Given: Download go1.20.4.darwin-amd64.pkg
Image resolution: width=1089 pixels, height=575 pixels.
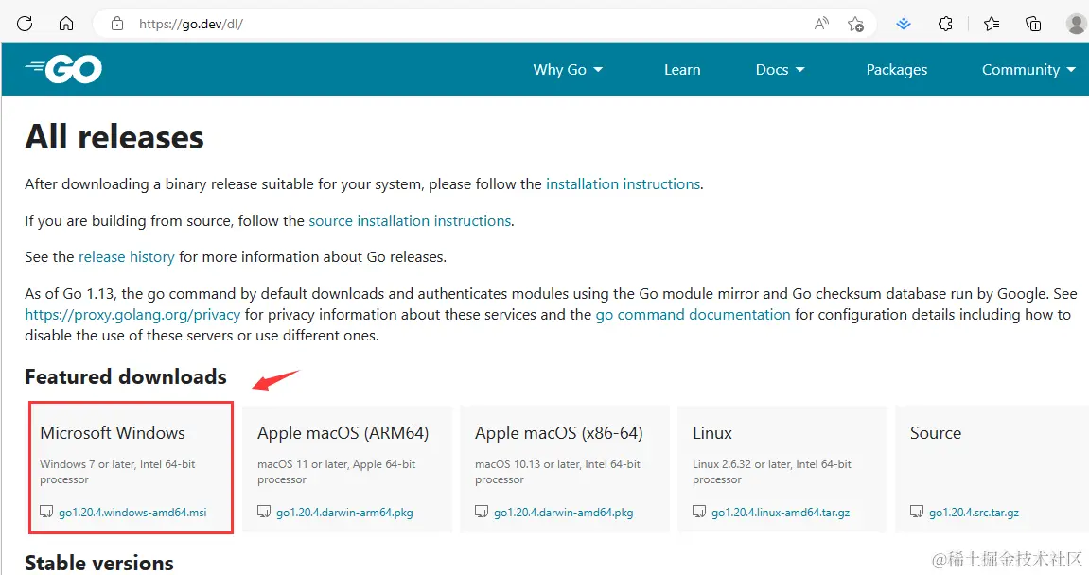Looking at the screenshot, I should click(563, 513).
